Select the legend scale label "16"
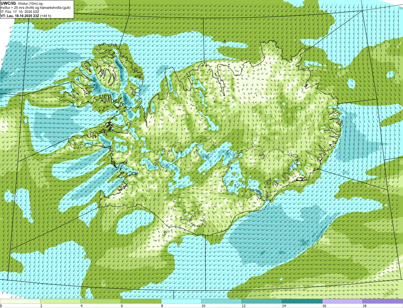This screenshot has width=403, height=308. pos(324,306)
